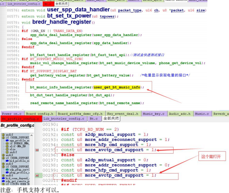
Task: Click the symbol search field under Bt_profile_config.c
Action: click(17, 130)
